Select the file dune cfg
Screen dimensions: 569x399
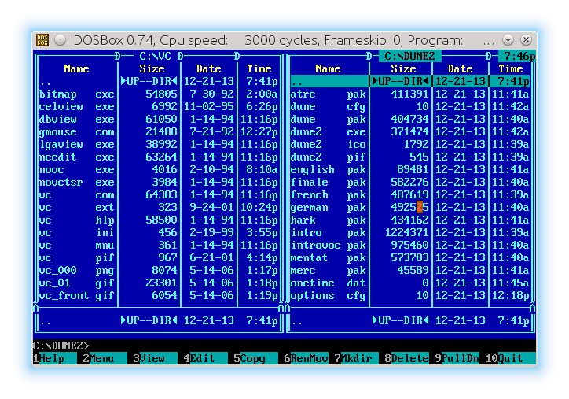point(410,106)
